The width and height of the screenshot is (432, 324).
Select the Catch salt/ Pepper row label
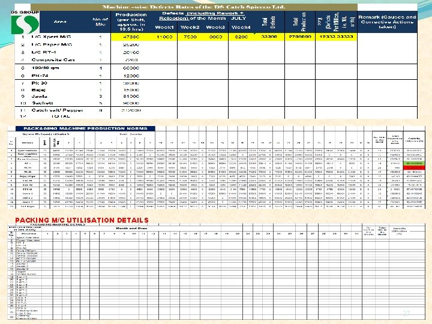57,110
